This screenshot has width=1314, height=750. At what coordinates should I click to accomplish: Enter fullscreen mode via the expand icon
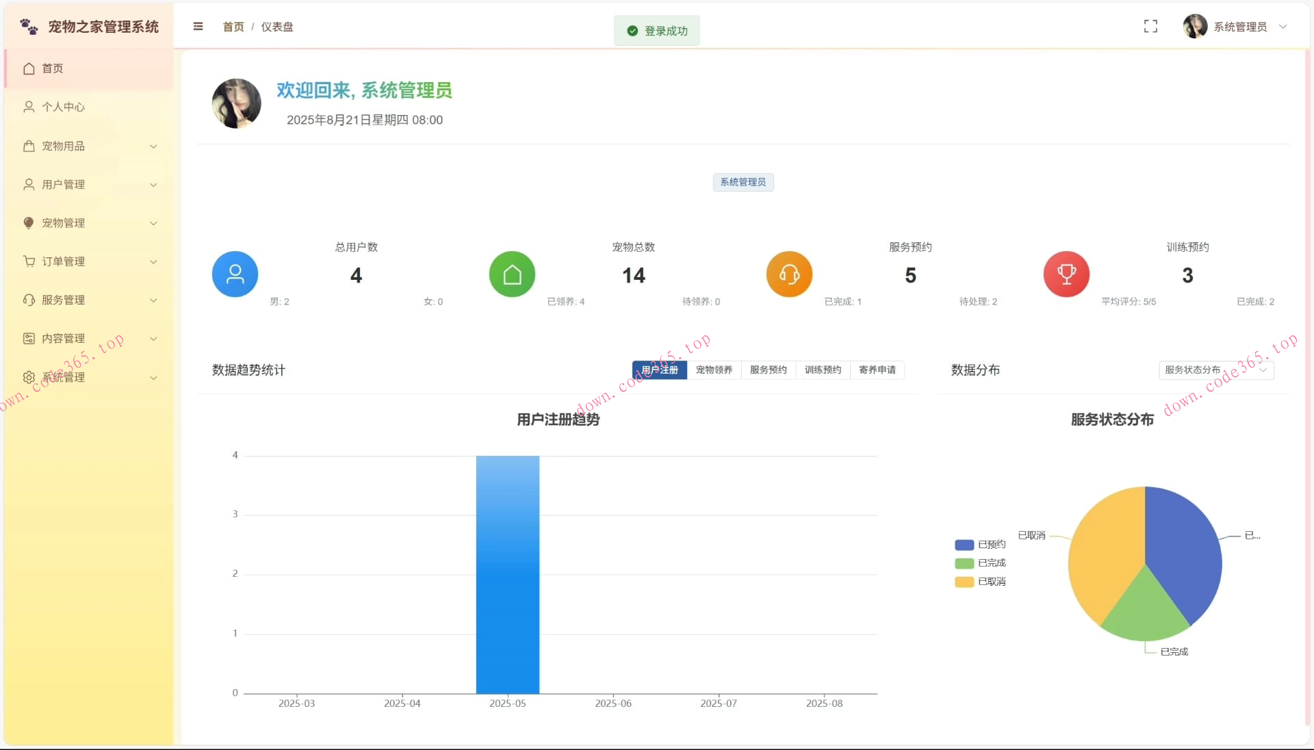(x=1150, y=26)
